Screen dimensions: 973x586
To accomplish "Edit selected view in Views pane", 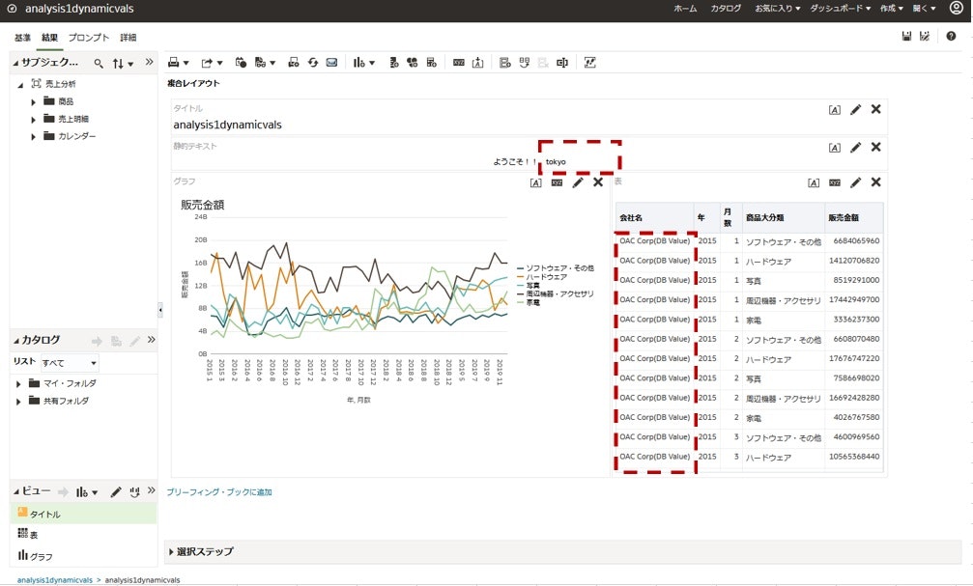I will [115, 492].
